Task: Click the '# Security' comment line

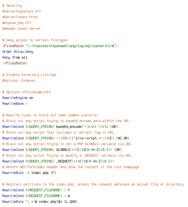Action: pos(12,5)
